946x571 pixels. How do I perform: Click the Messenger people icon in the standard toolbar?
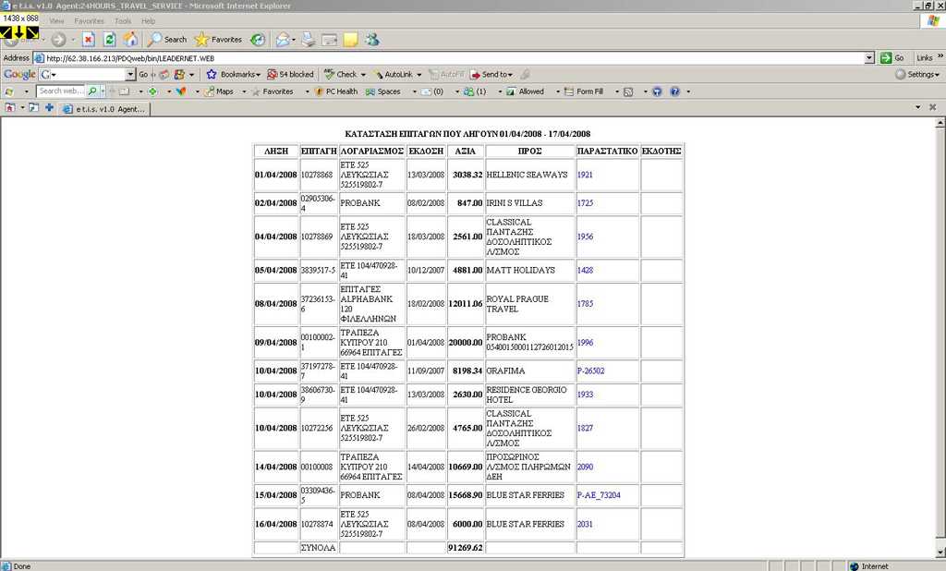coord(371,40)
